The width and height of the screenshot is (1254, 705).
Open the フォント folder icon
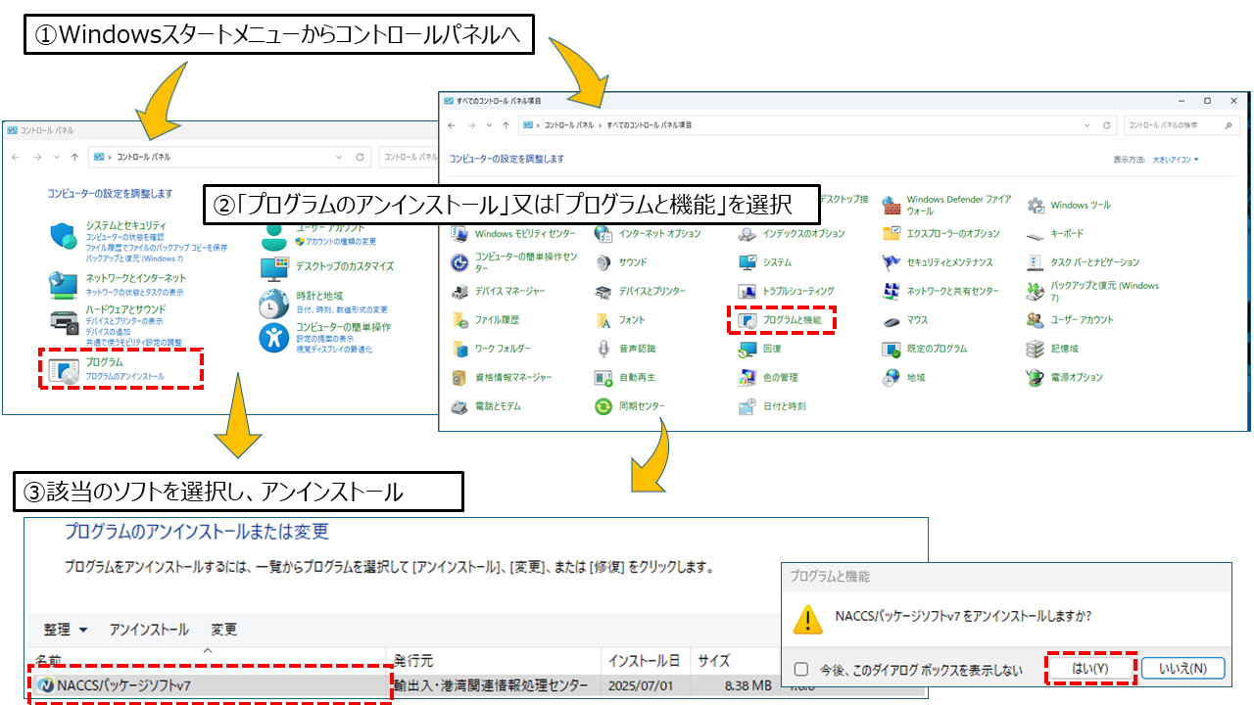point(603,320)
